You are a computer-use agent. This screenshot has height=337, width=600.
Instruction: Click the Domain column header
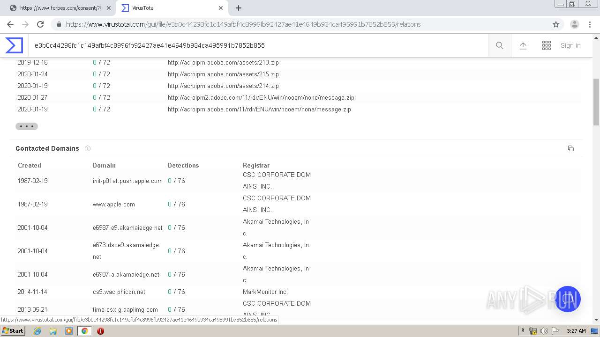[x=104, y=165]
